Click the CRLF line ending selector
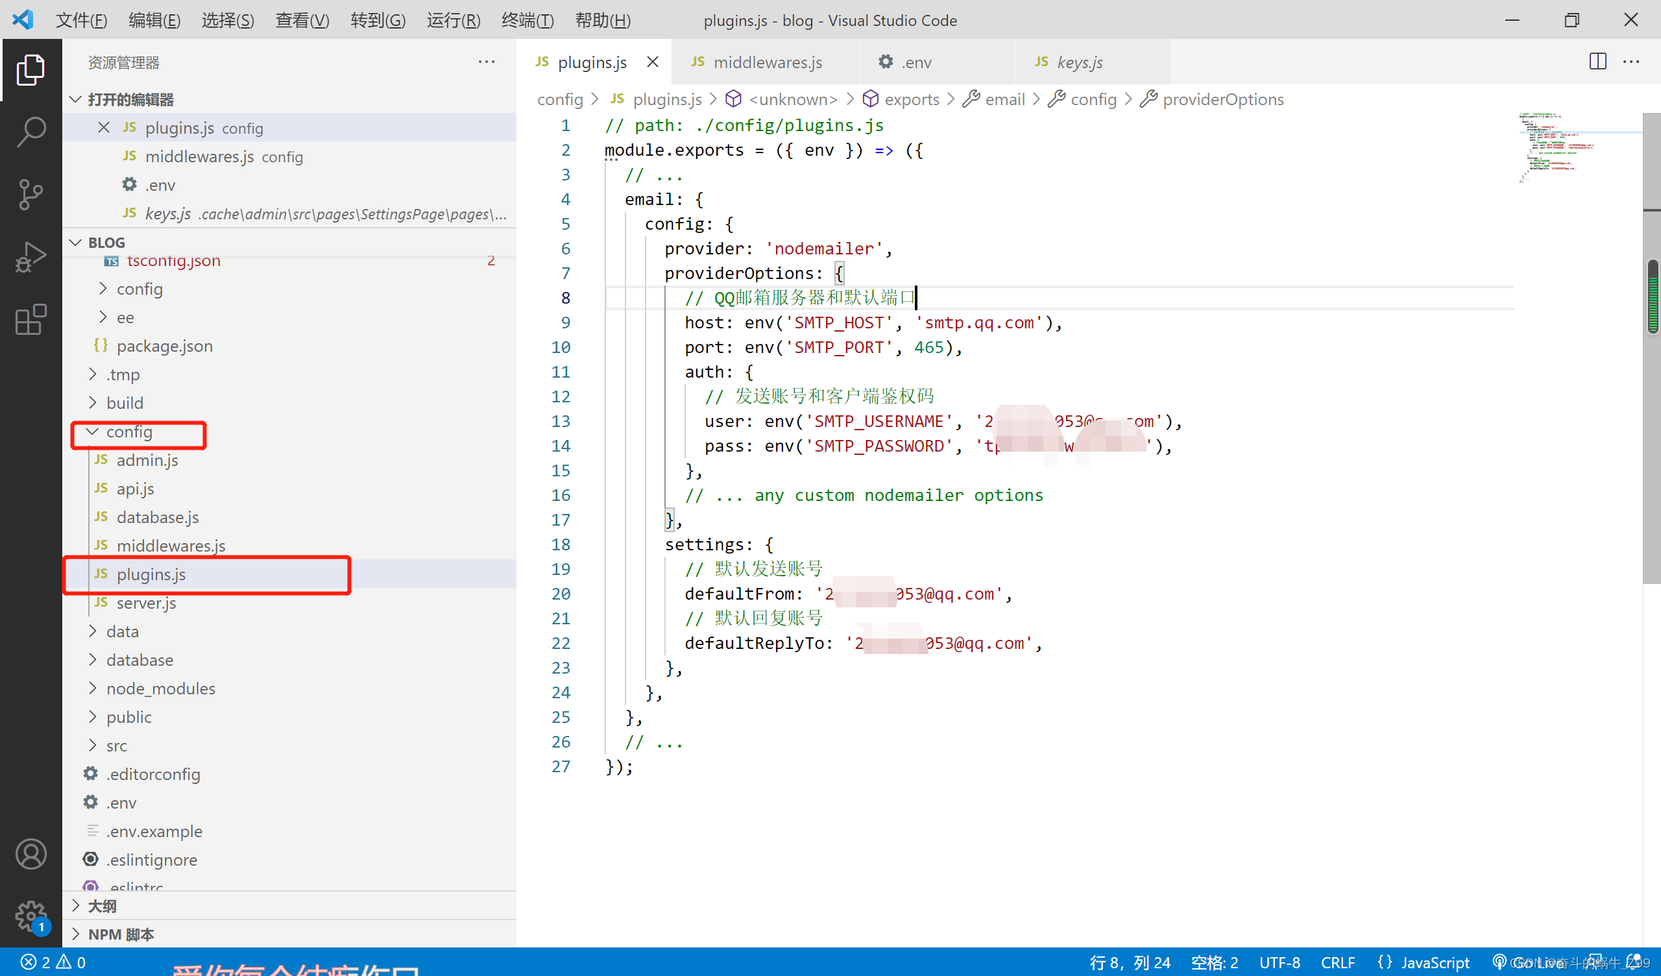The width and height of the screenshot is (1661, 976). 1337,962
